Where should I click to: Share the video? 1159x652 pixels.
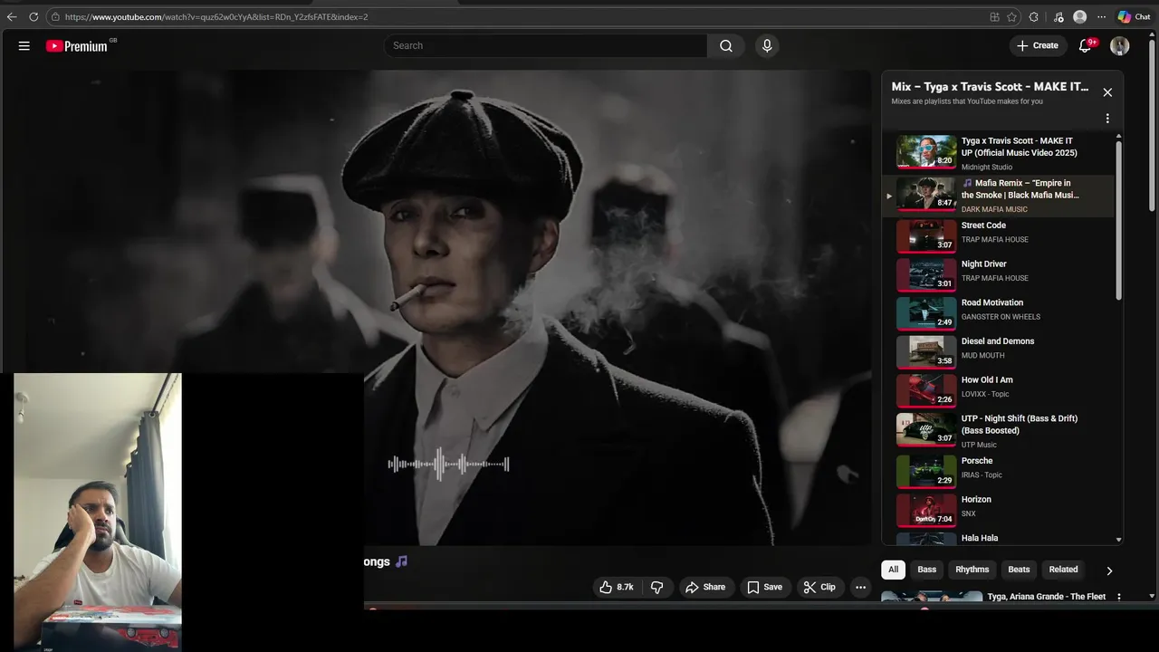coord(705,587)
